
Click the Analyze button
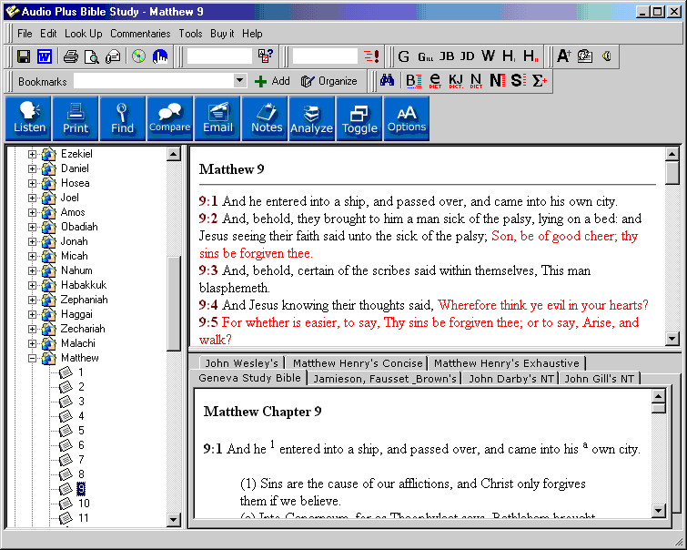coord(311,118)
